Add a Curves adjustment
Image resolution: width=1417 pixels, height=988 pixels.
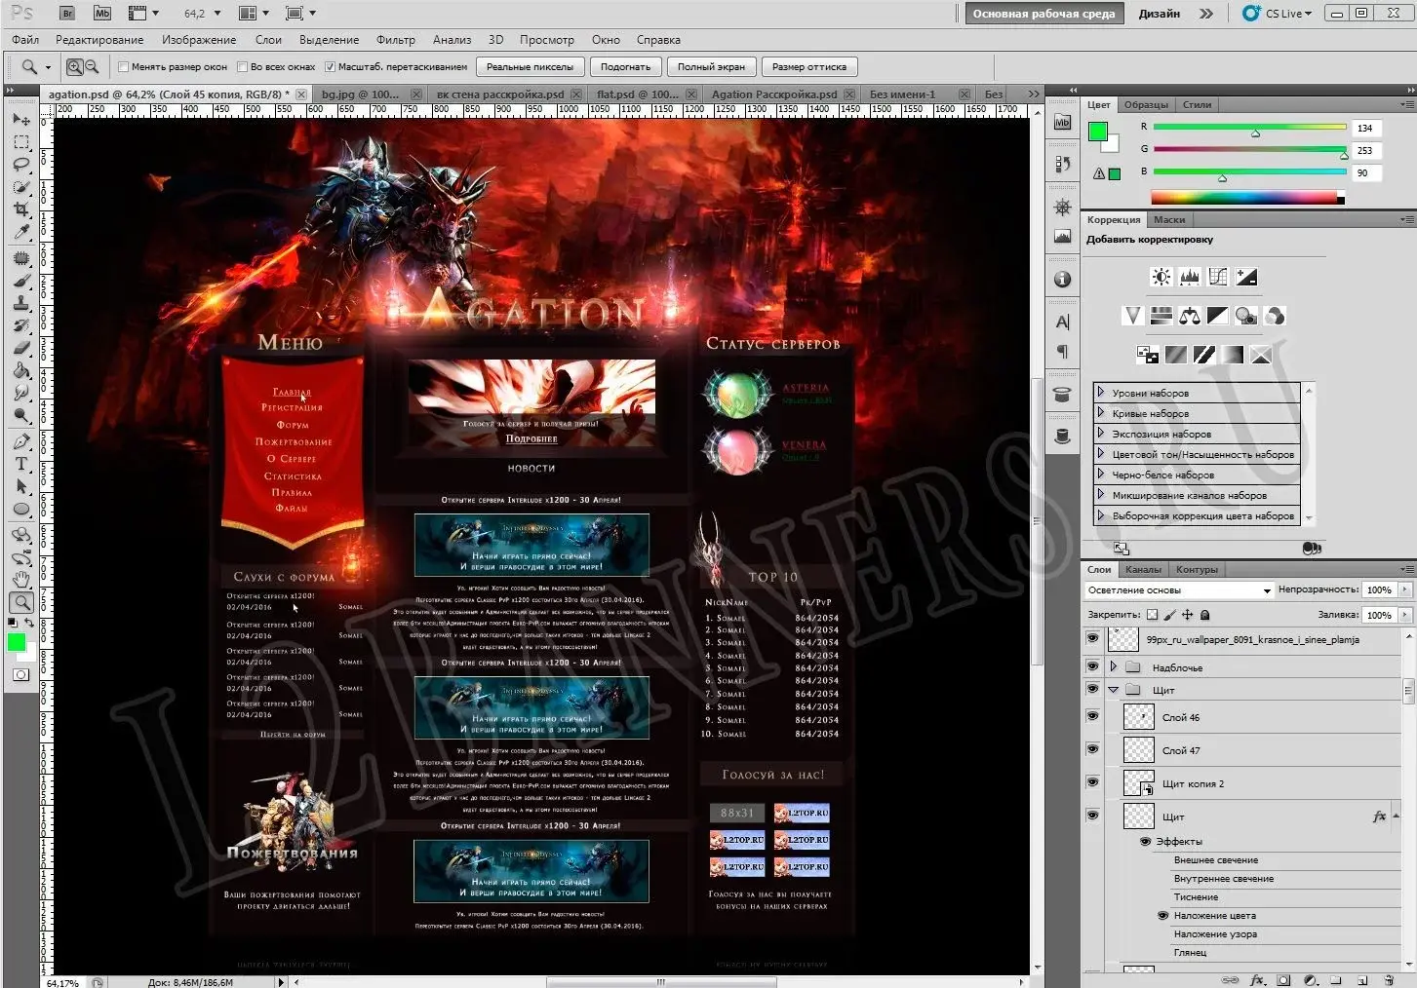point(1218,277)
